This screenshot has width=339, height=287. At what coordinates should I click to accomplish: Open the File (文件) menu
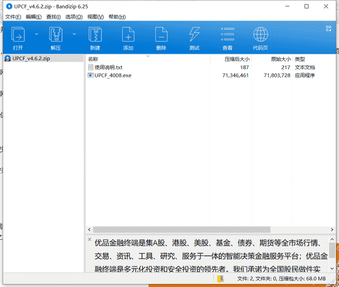tap(13, 17)
